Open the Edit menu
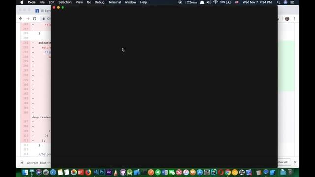 [51, 2]
